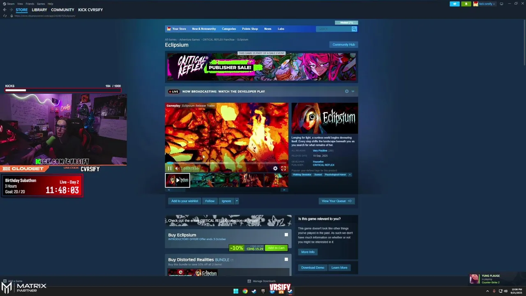Click the Learn More button
The height and width of the screenshot is (296, 526).
[x=339, y=268]
